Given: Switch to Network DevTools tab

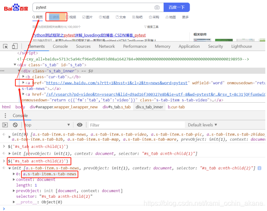Looking at the screenshot, I should pos(107,46).
